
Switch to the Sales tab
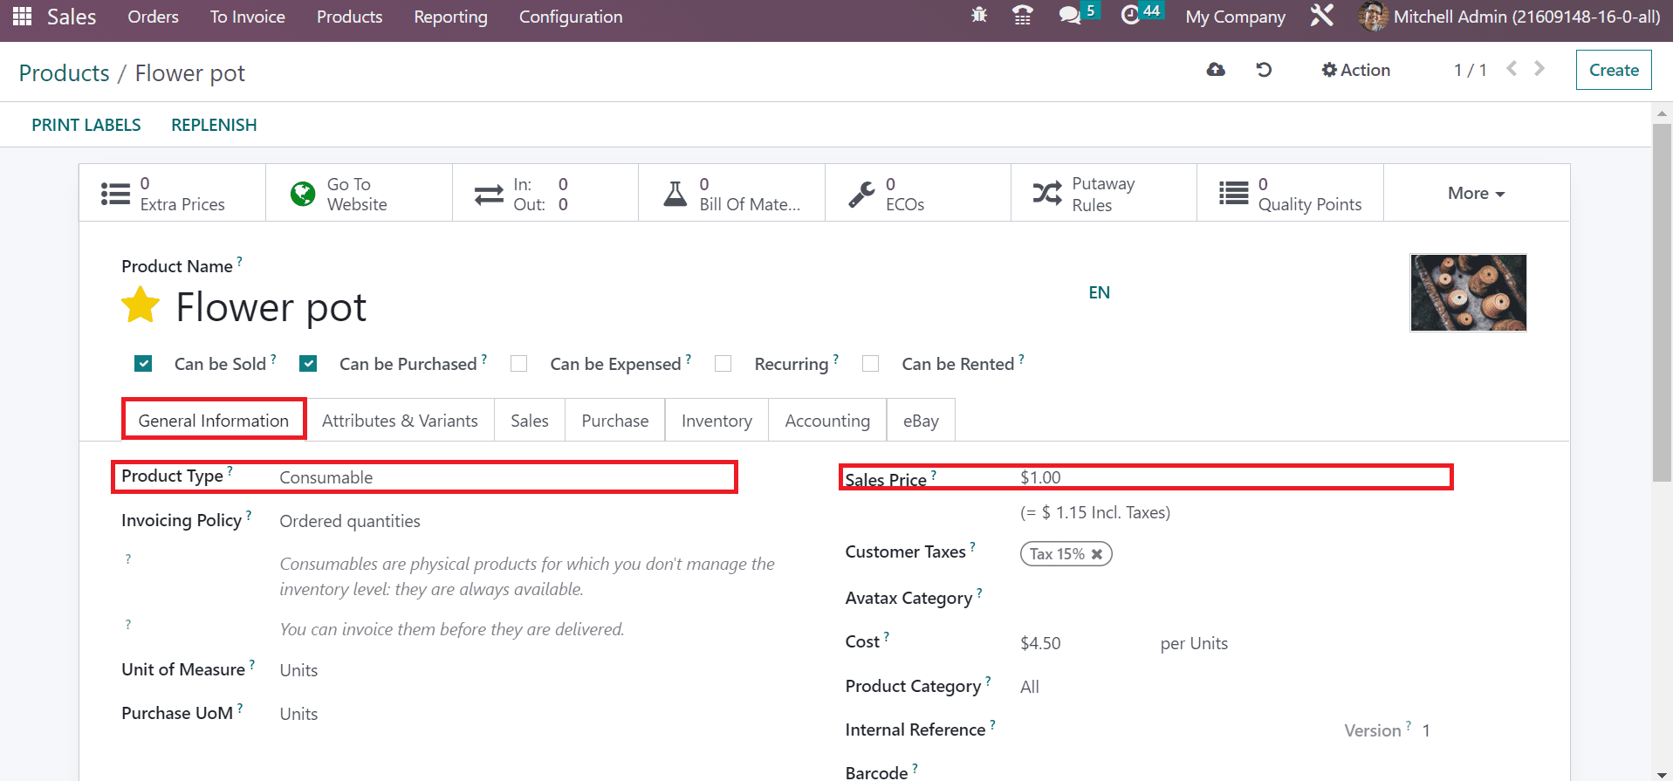point(530,421)
